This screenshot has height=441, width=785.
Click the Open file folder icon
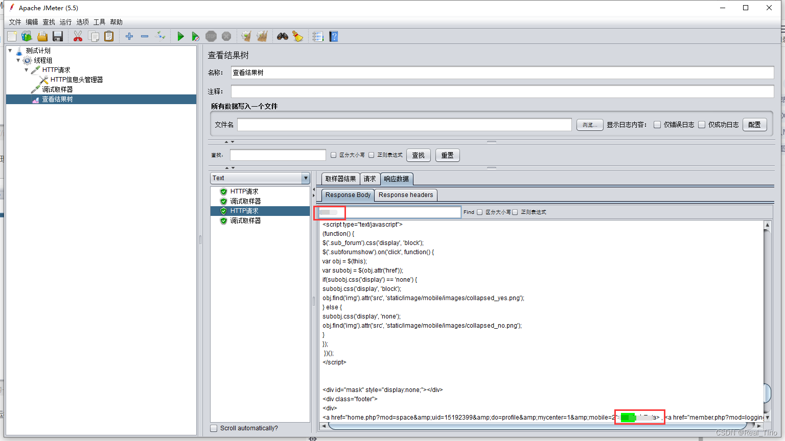point(42,36)
